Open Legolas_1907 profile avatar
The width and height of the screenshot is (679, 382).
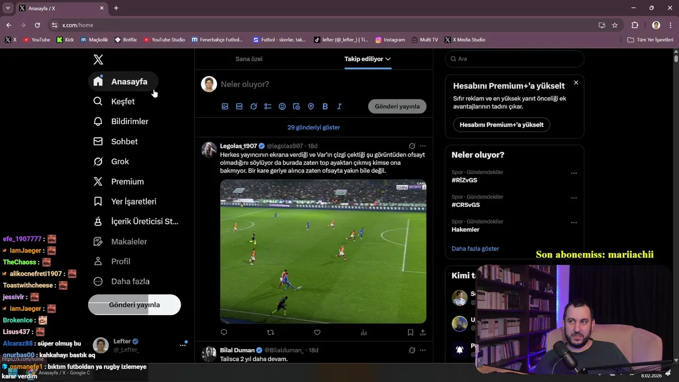209,150
